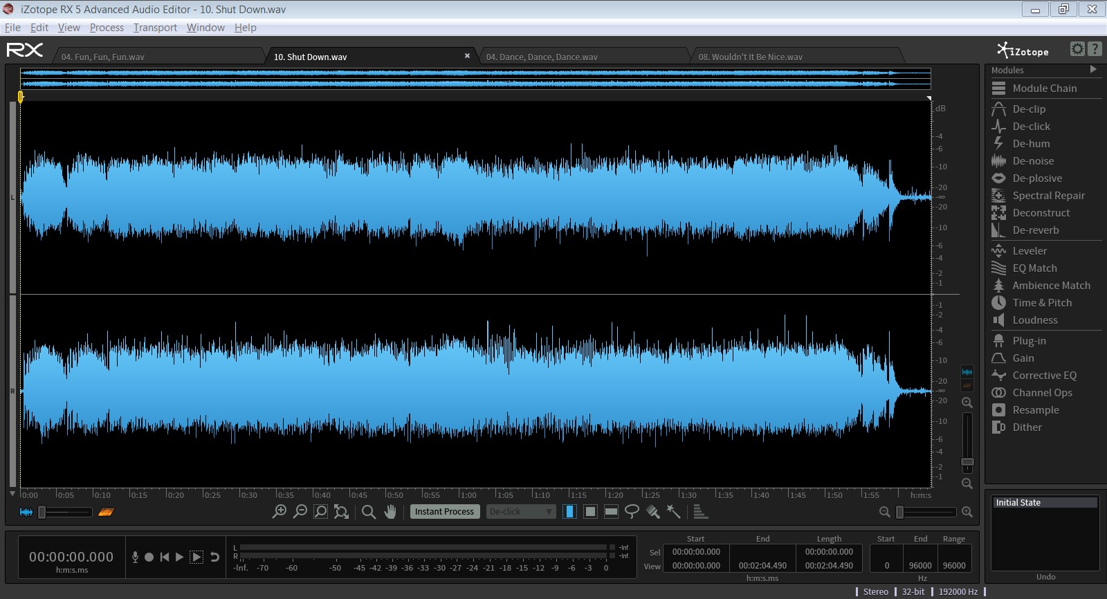This screenshot has height=599, width=1107.
Task: Select the time-frequency selection tool
Action: [590, 512]
